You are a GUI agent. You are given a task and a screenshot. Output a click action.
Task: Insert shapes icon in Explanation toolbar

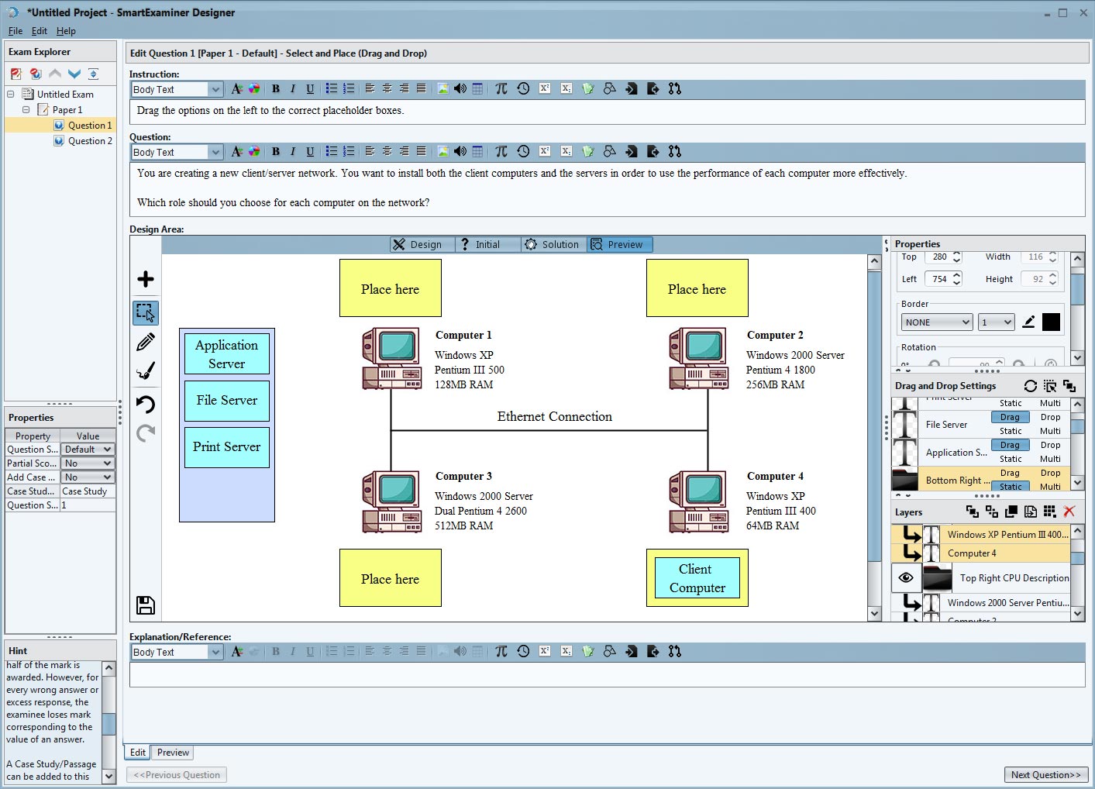[610, 651]
